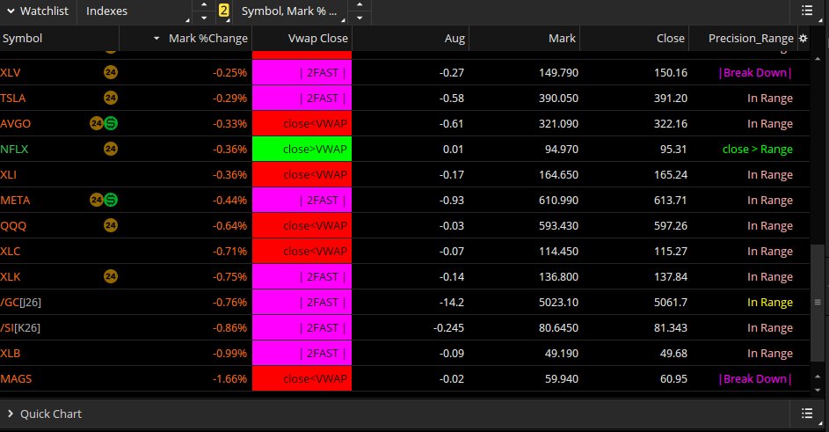Click down arrow next to column set selector

(360, 18)
